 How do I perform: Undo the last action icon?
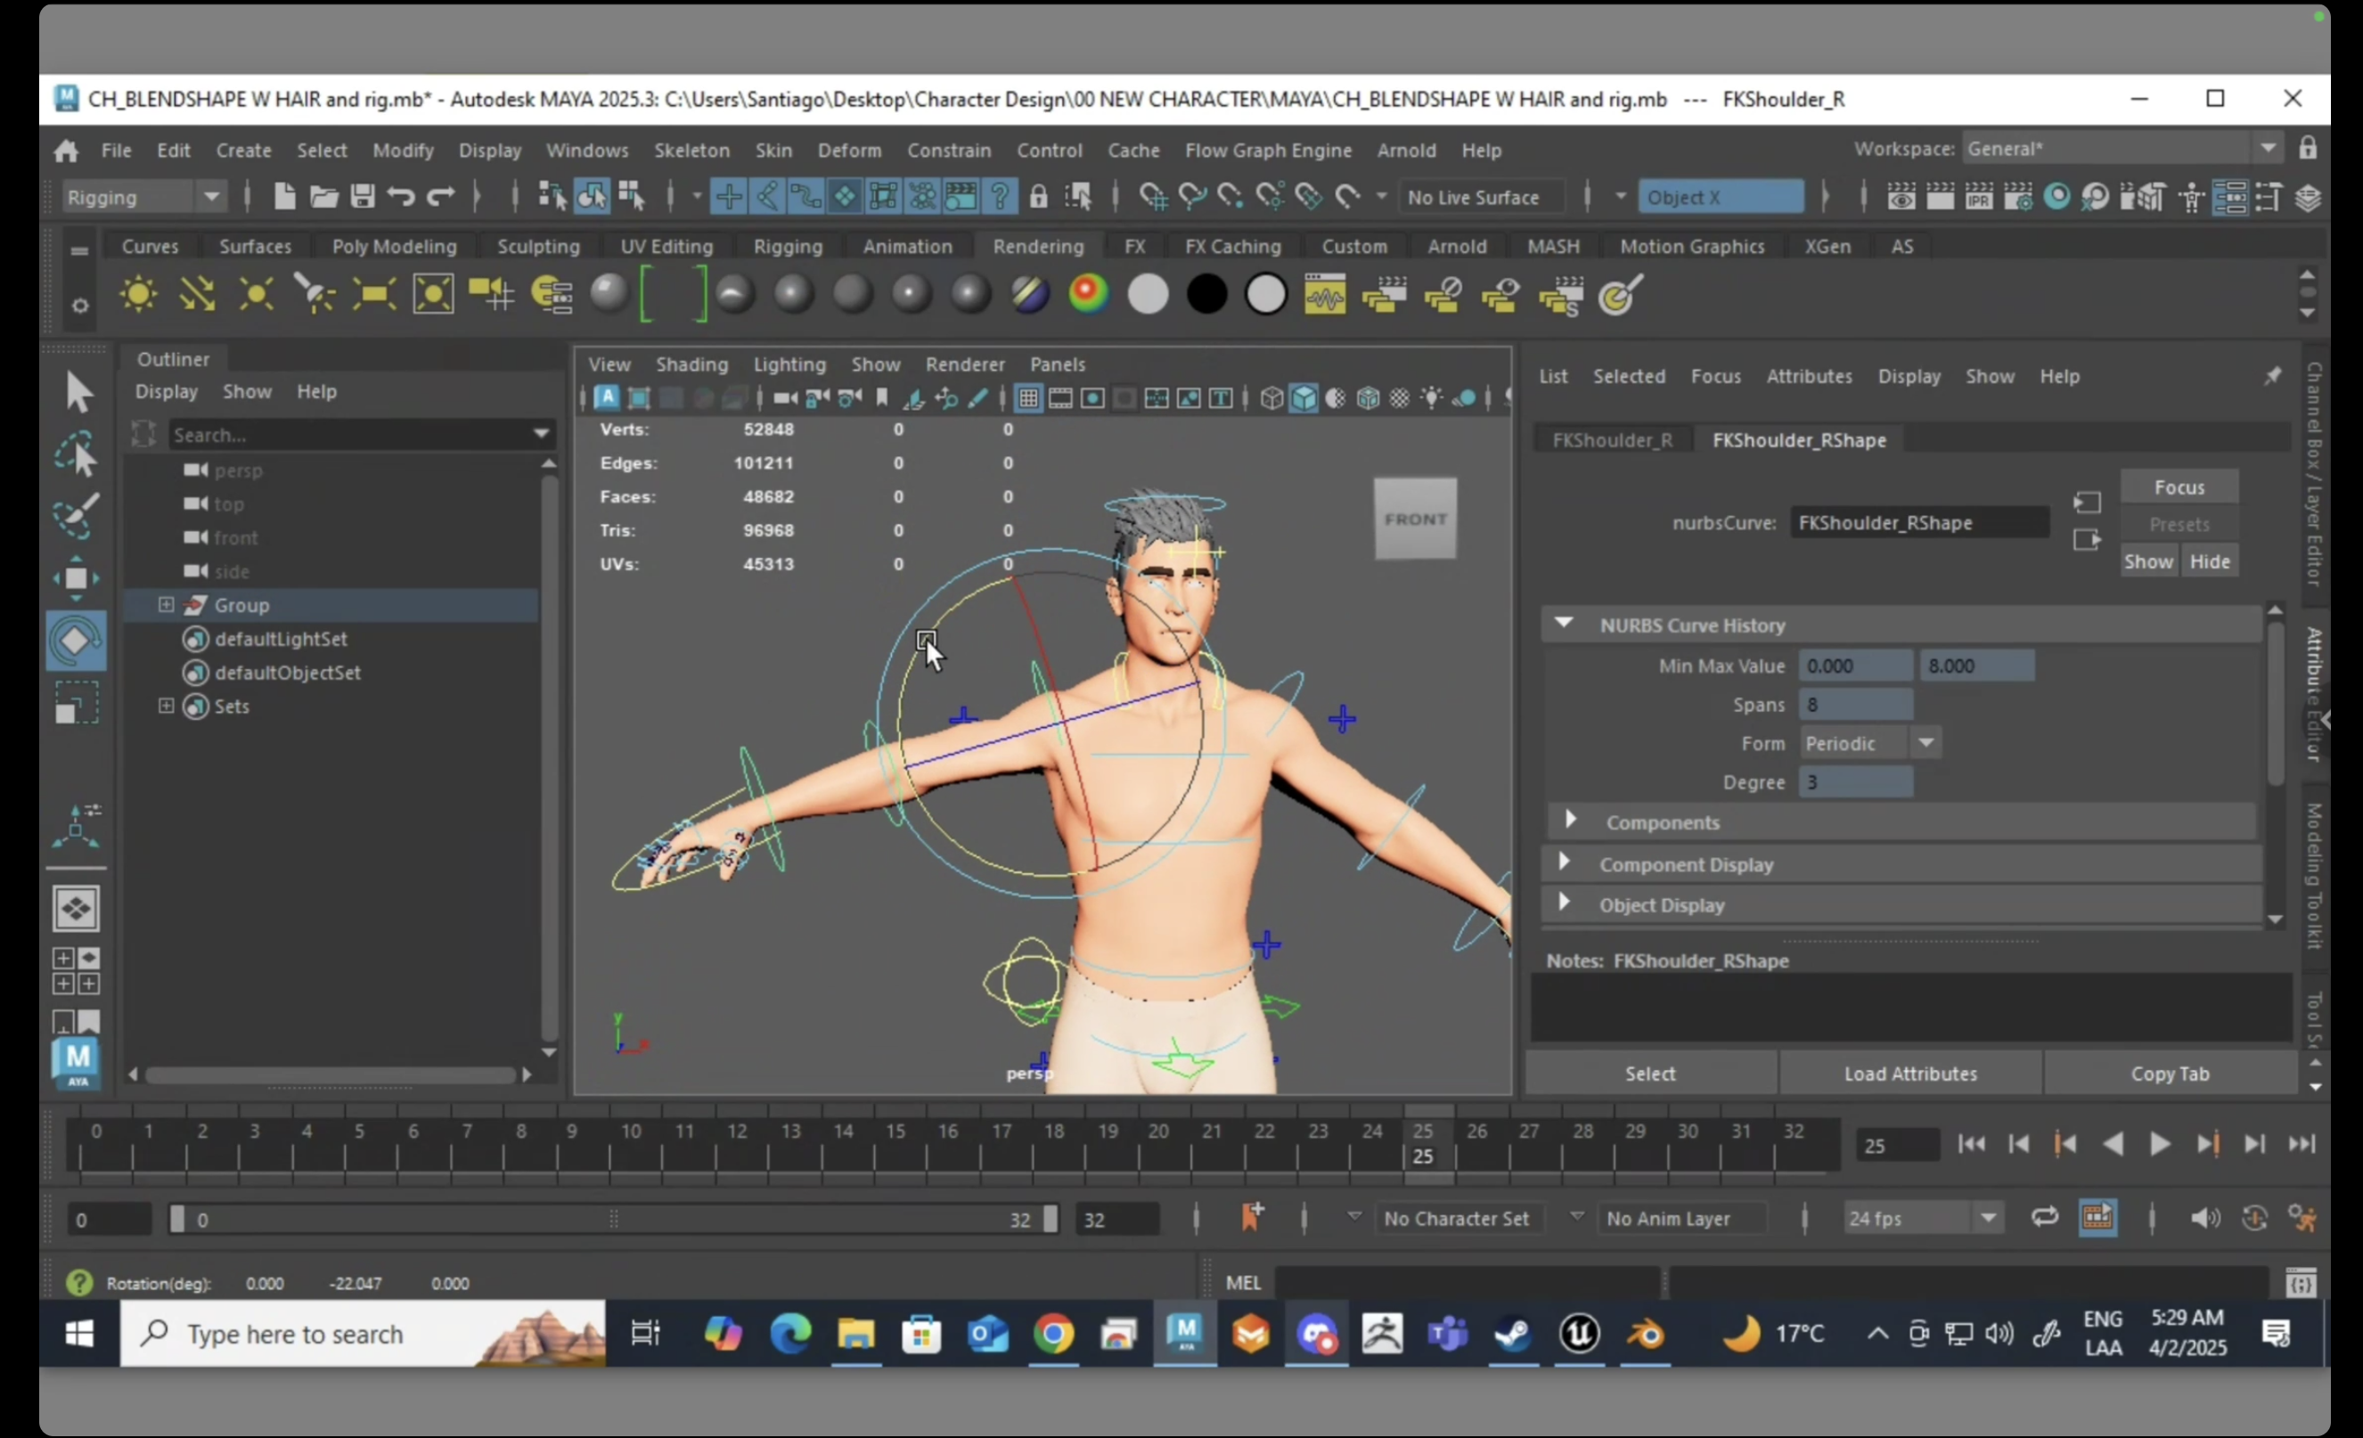tap(401, 198)
